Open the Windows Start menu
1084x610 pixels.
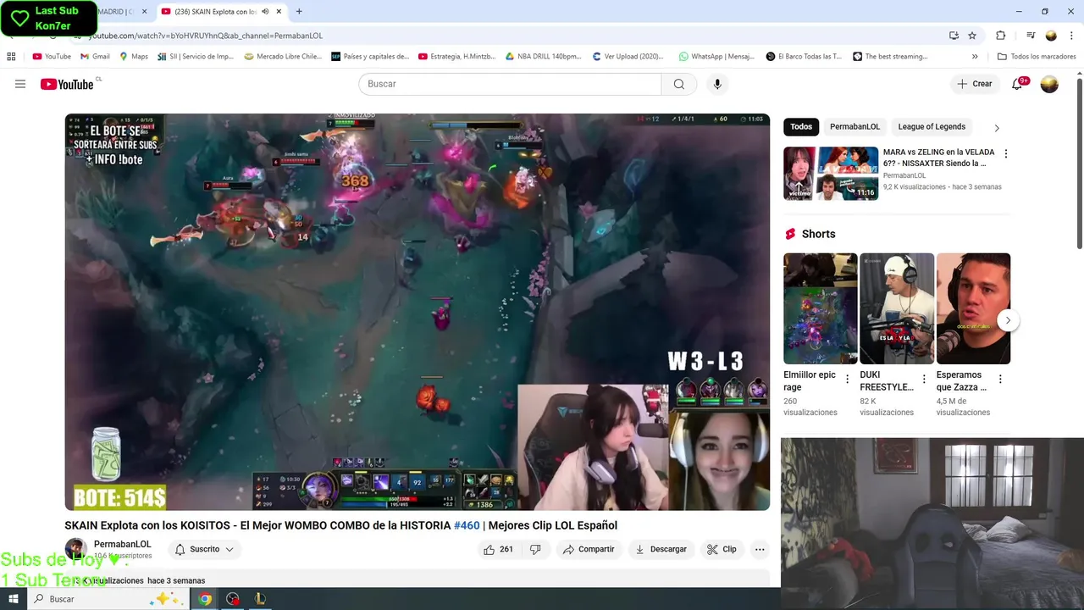14,599
